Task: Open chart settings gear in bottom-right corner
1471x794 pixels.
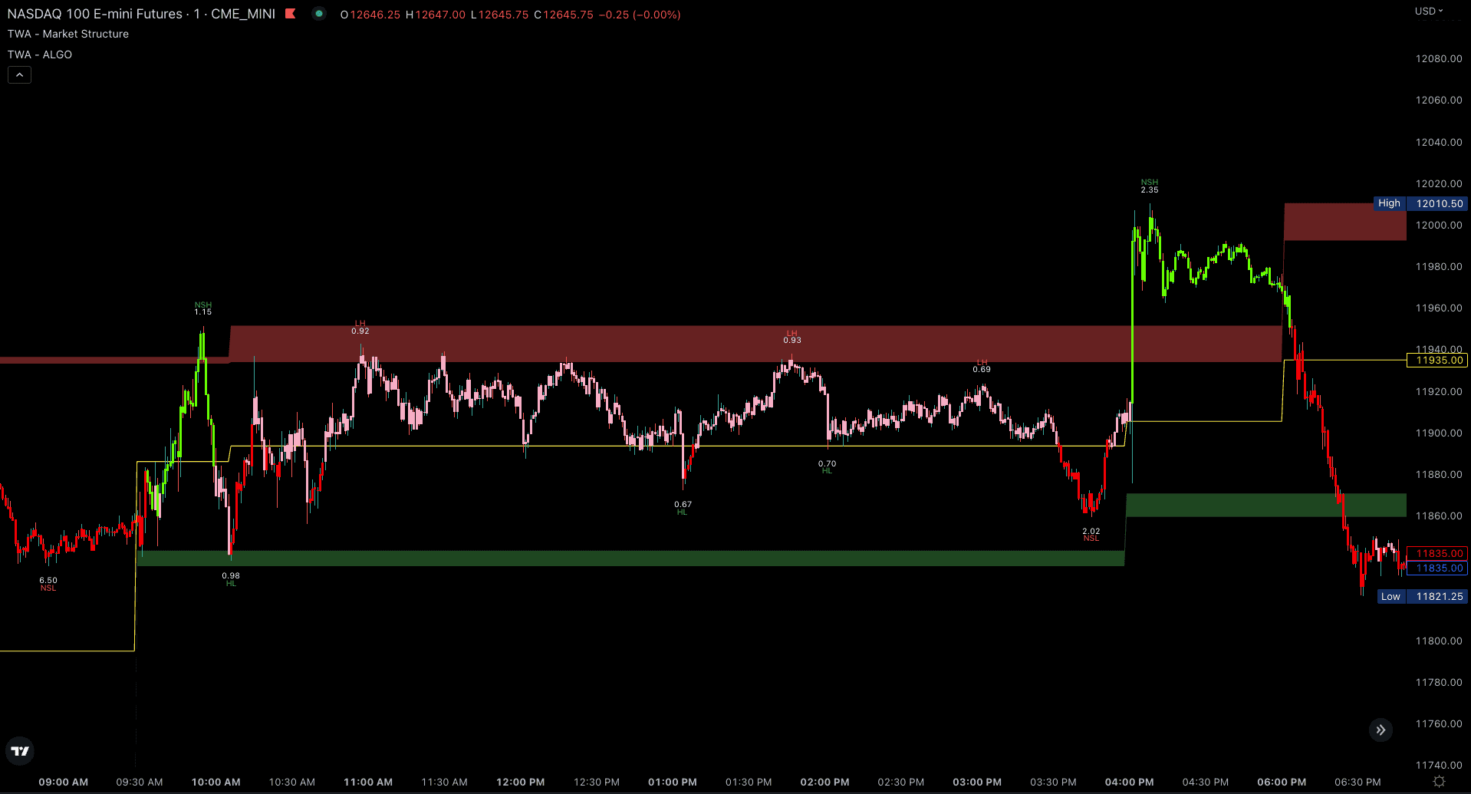Action: pyautogui.click(x=1439, y=781)
